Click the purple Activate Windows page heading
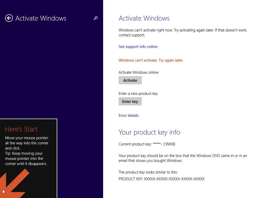The width and height of the screenshot is (264, 198). 144,18
